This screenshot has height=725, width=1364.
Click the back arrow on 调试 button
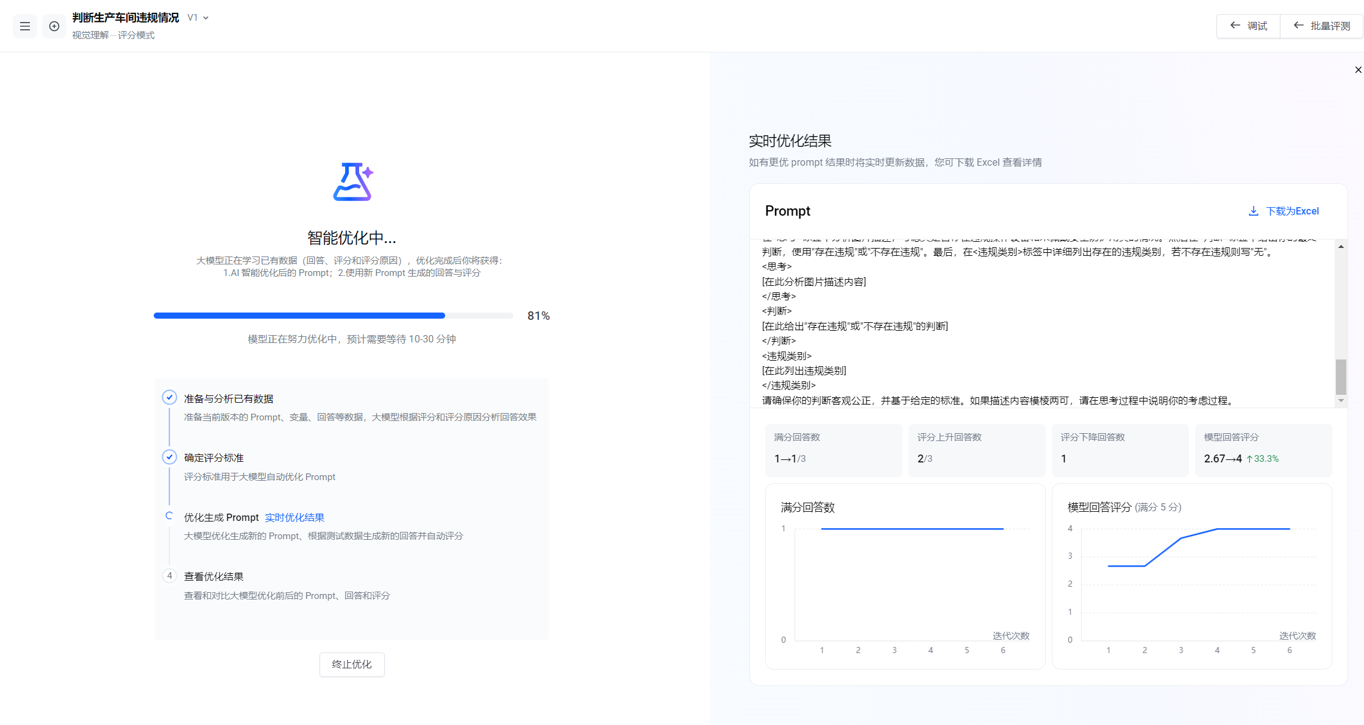point(1235,26)
